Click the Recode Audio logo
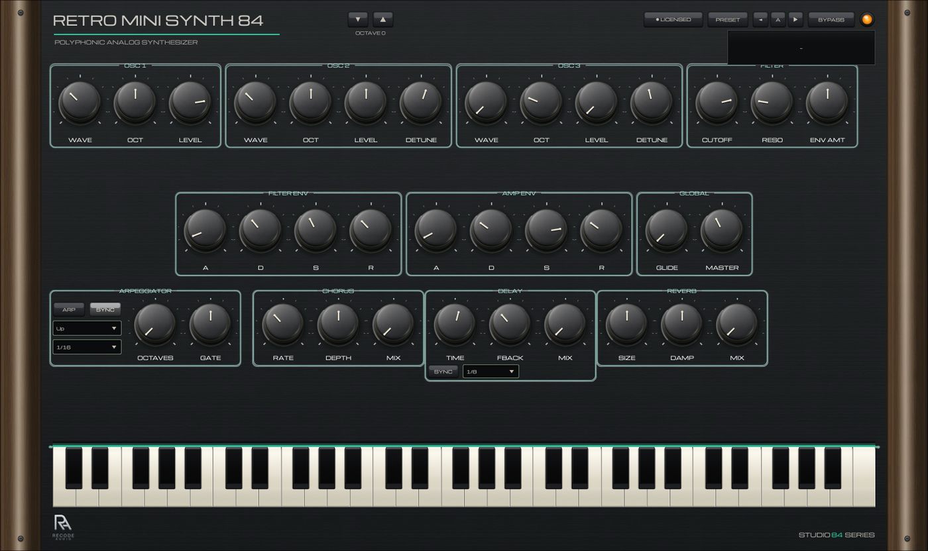The height and width of the screenshot is (551, 928). pyautogui.click(x=64, y=528)
